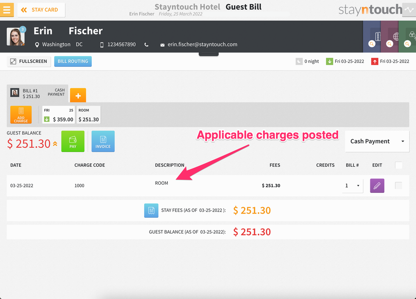Click the phone number 1234567890
416x299 pixels.
122,45
